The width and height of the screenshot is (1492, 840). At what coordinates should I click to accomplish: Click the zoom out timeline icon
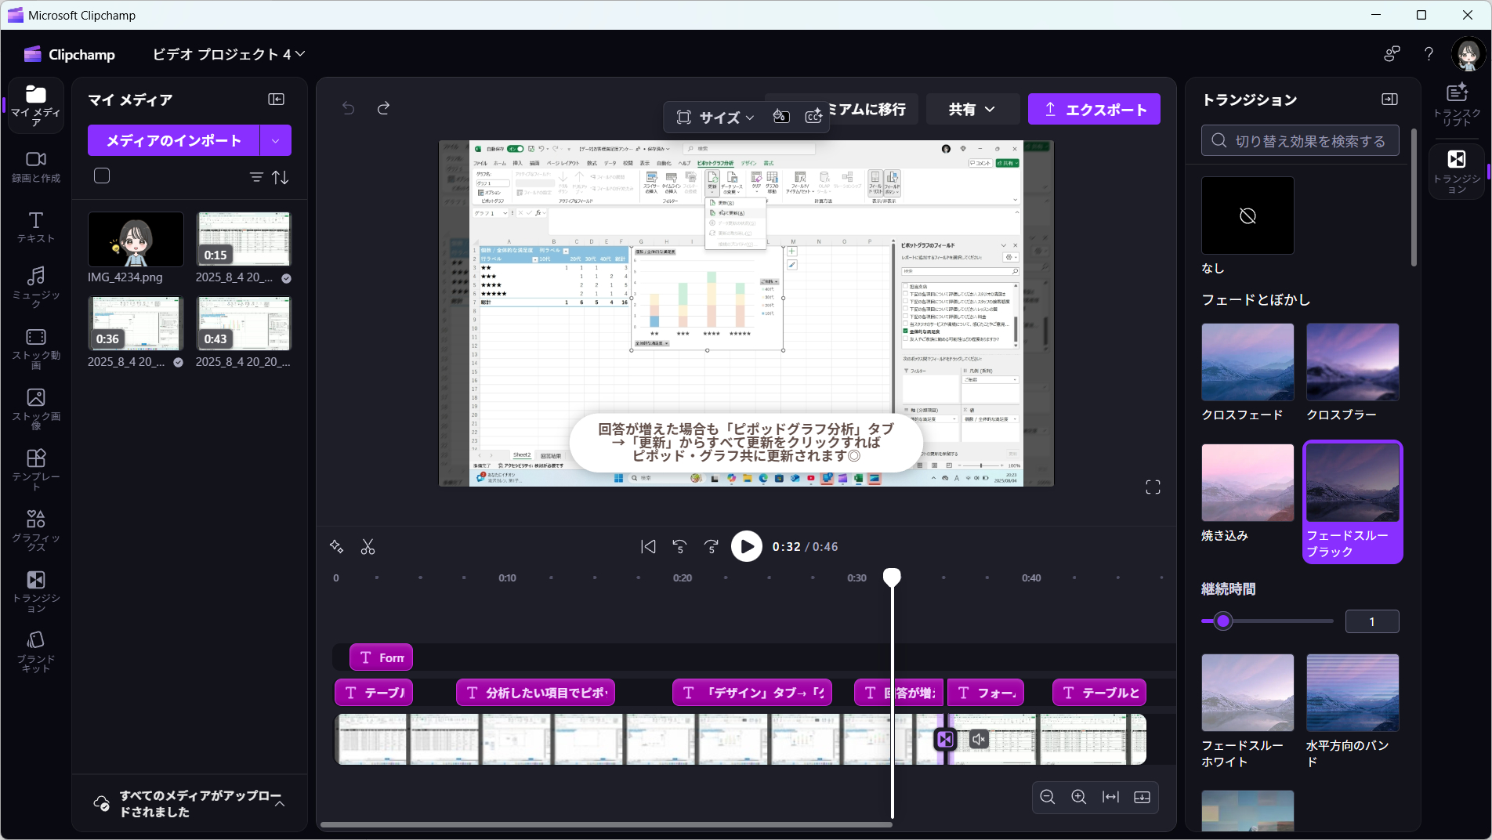coord(1047,797)
